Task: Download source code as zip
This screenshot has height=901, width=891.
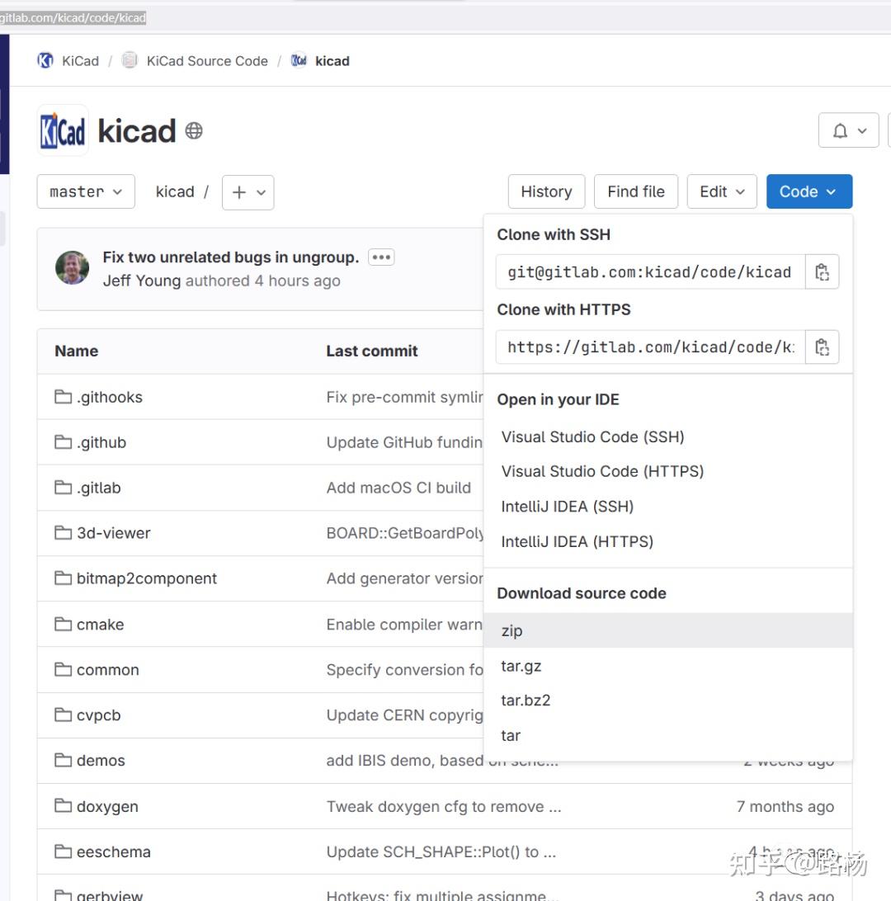Action: click(512, 630)
